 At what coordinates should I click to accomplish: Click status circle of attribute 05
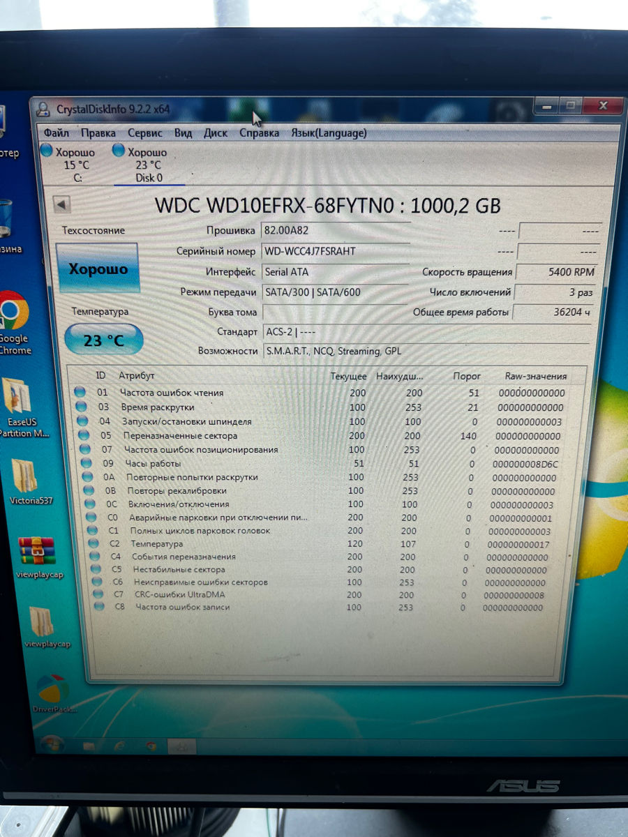tap(84, 435)
